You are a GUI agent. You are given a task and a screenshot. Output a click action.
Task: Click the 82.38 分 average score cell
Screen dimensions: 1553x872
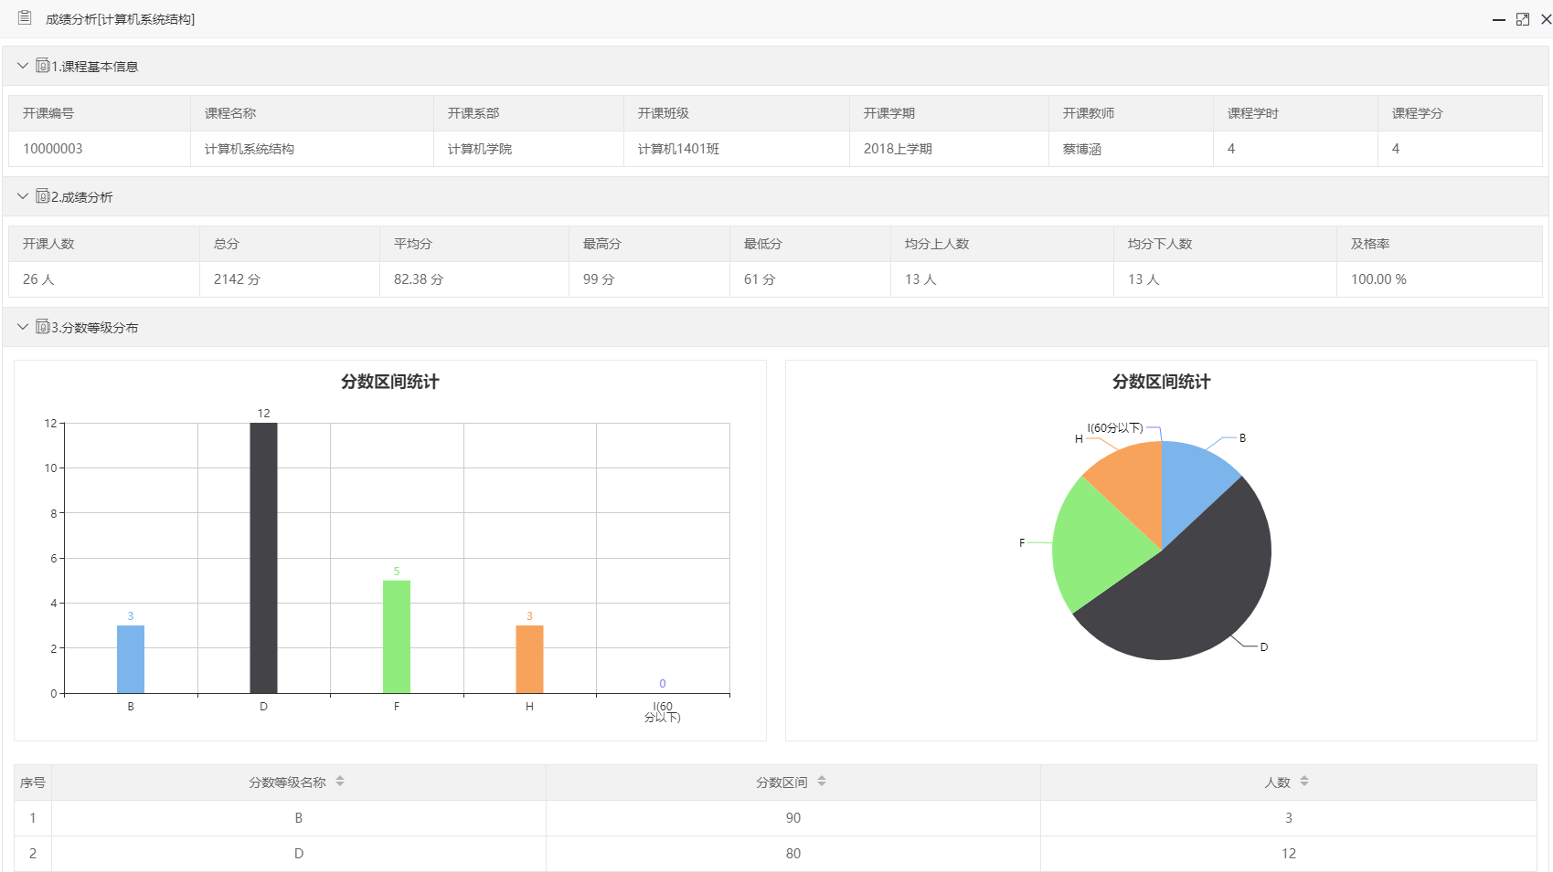(x=474, y=279)
